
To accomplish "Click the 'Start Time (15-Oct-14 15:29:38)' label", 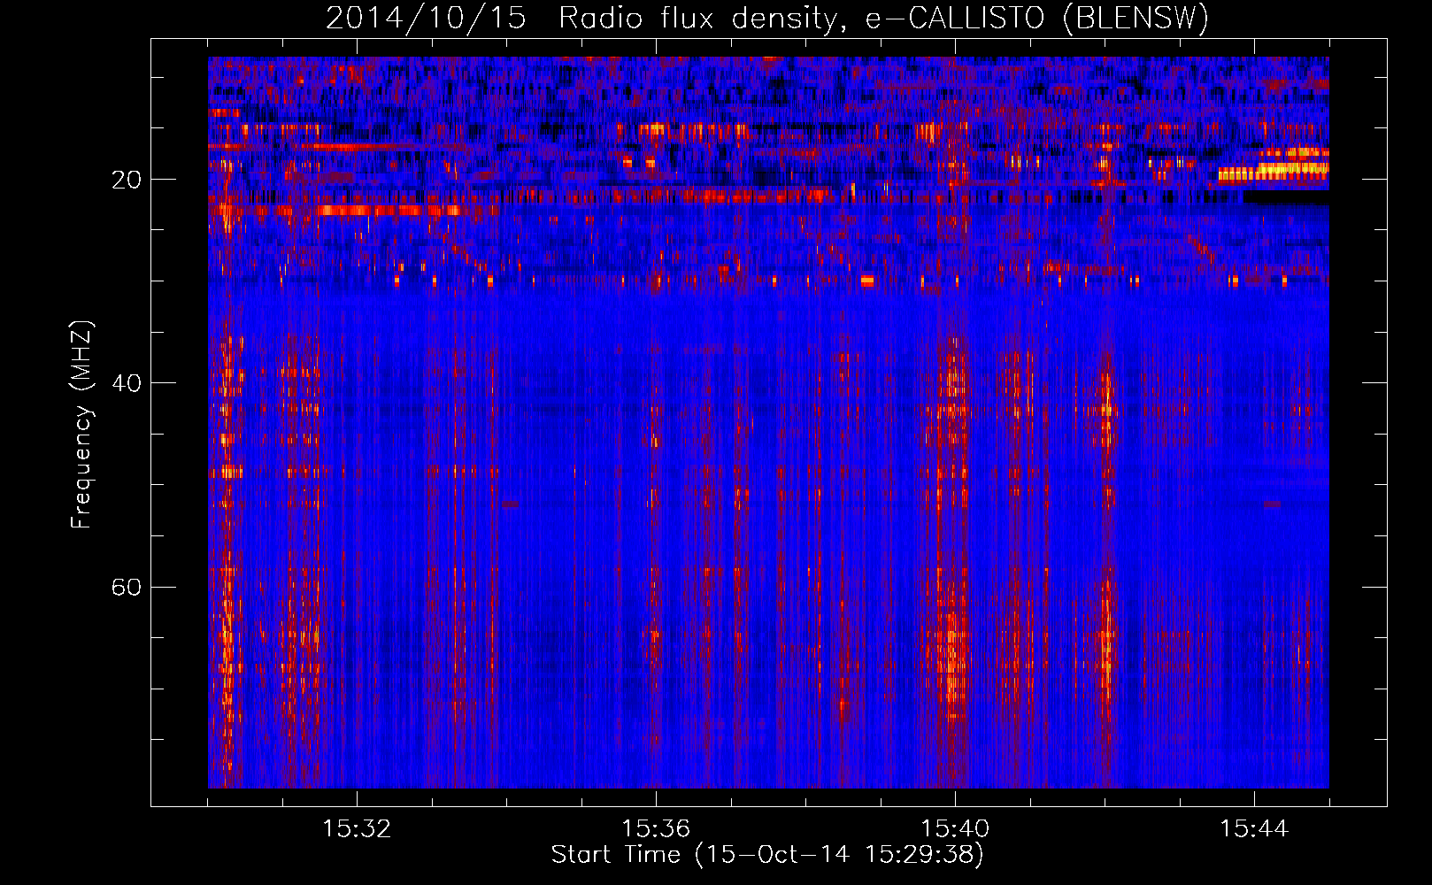I will pos(767,855).
